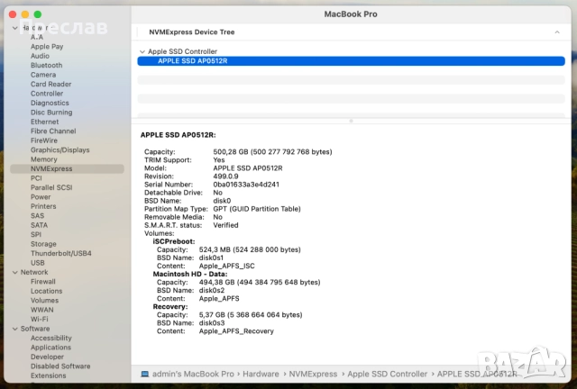577x389 pixels.
Task: Click the revision value 499.0.9
Action: [225, 176]
